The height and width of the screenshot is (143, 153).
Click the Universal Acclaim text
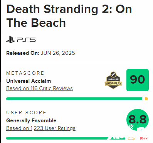click(29, 81)
